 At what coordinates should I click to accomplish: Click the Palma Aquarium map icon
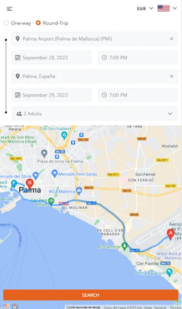169,273
